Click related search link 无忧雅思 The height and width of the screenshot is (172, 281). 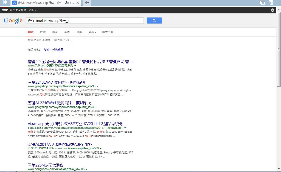[x=58, y=50]
